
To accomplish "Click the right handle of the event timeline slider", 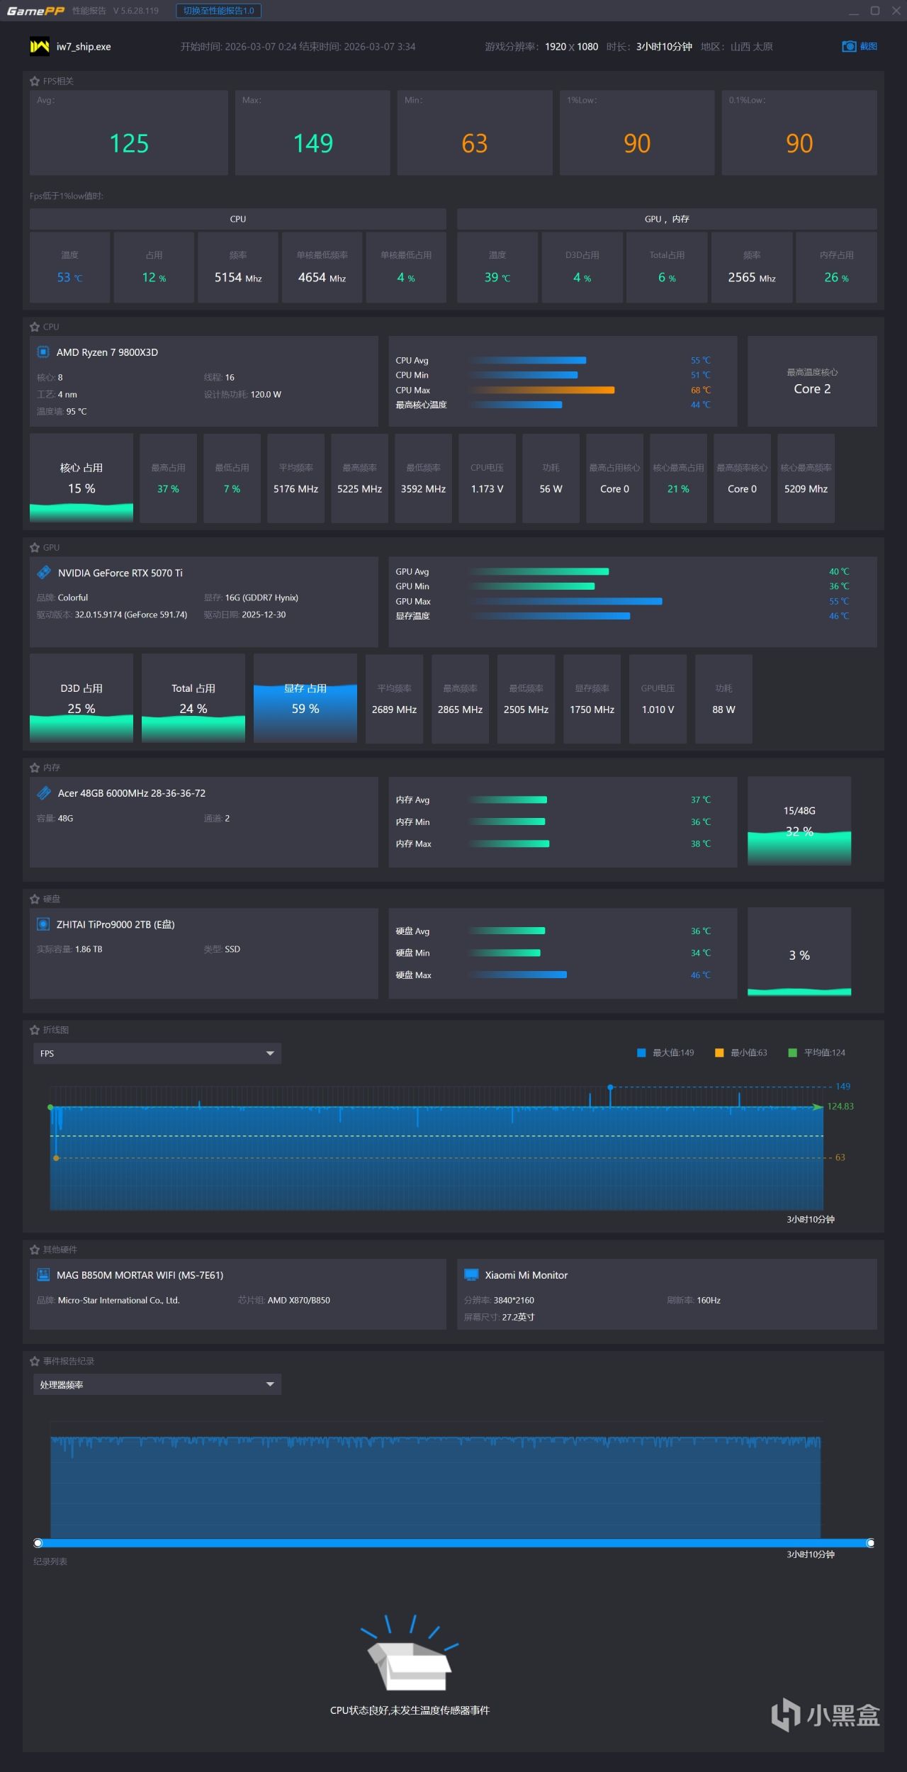I will pyautogui.click(x=870, y=1543).
